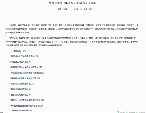Select 9.陕西法士特汽车传动集团有限责任公司

(x=27, y=100)
